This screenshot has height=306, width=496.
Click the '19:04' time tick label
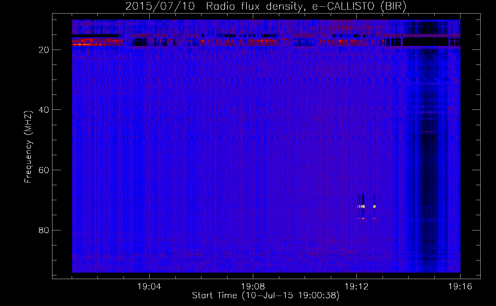[x=149, y=287]
